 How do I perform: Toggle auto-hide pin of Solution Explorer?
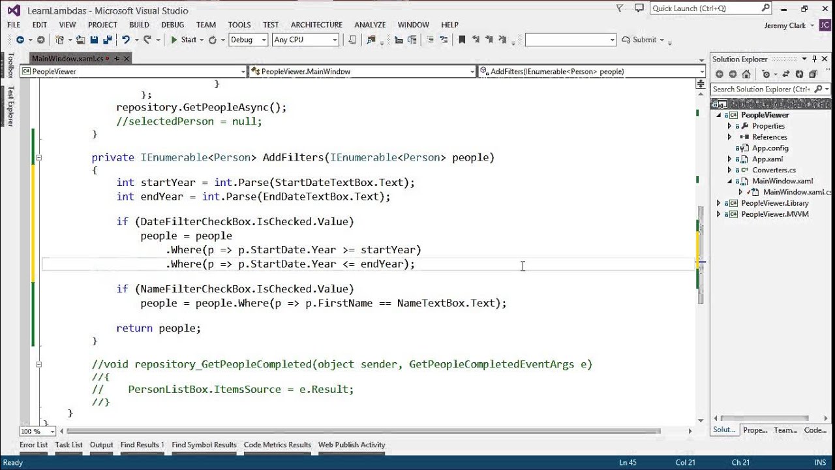pyautogui.click(x=814, y=59)
